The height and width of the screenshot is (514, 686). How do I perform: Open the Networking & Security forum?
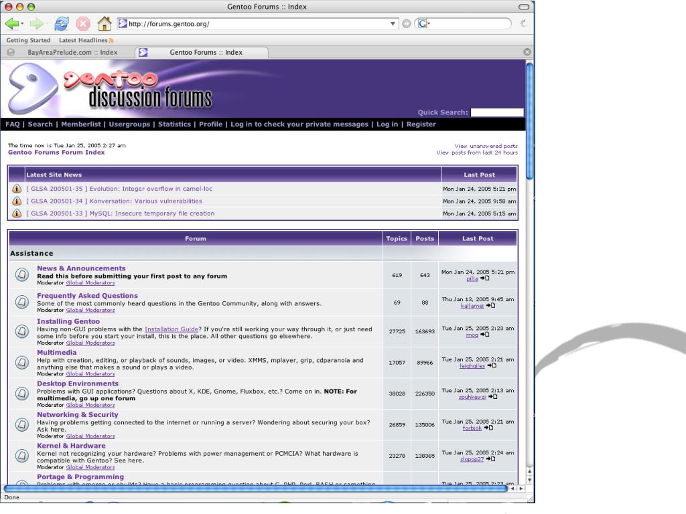[x=78, y=414]
